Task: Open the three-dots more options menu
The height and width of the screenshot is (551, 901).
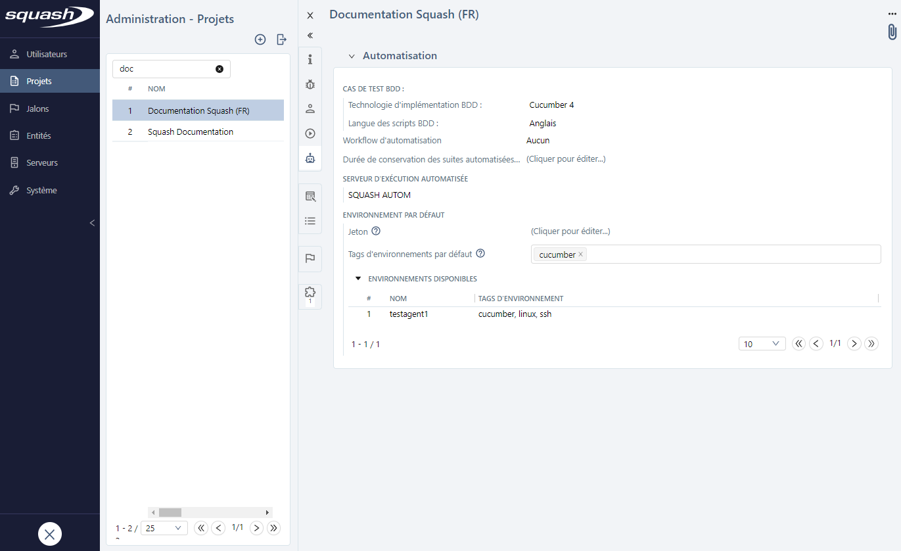Action: pos(892,13)
